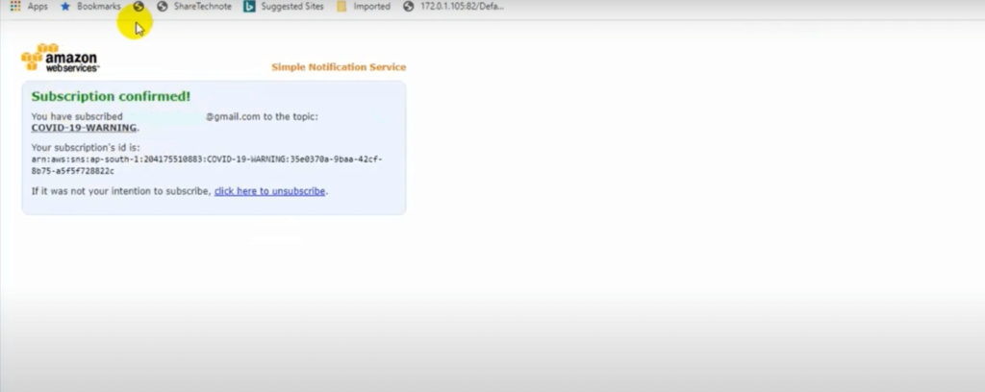Click the 'Subscription confirmed!' heading

click(x=111, y=96)
